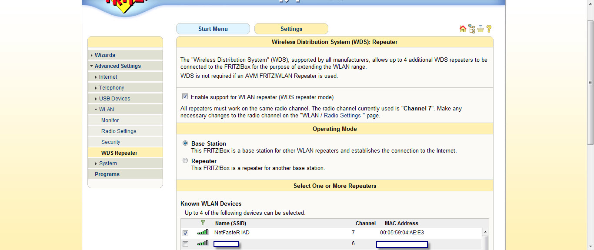
Task: Uncheck Enable support for WLAN repeater
Action: [185, 97]
